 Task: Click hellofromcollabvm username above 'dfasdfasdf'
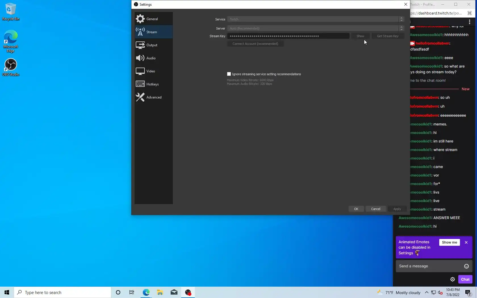pos(432,43)
